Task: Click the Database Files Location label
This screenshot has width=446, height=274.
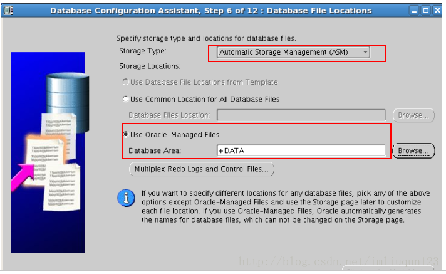Action: point(169,115)
